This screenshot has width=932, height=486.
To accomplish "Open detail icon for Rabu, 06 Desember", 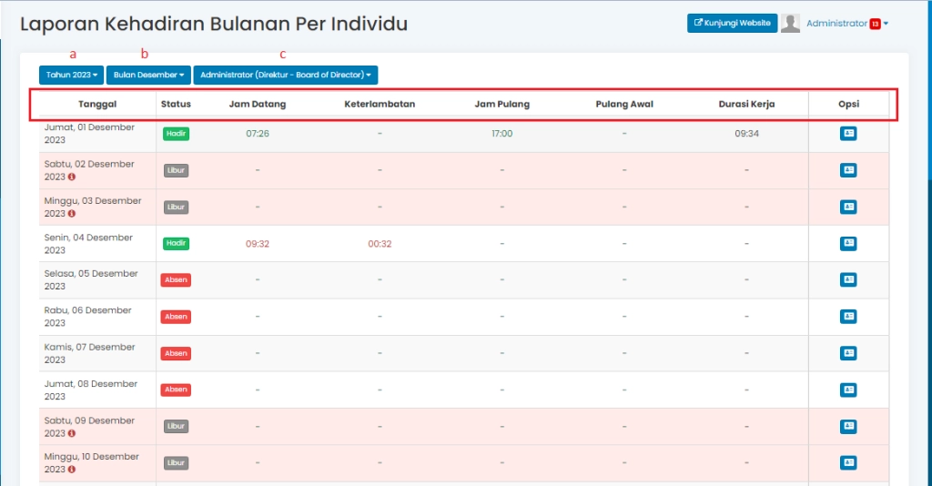I will tap(848, 317).
